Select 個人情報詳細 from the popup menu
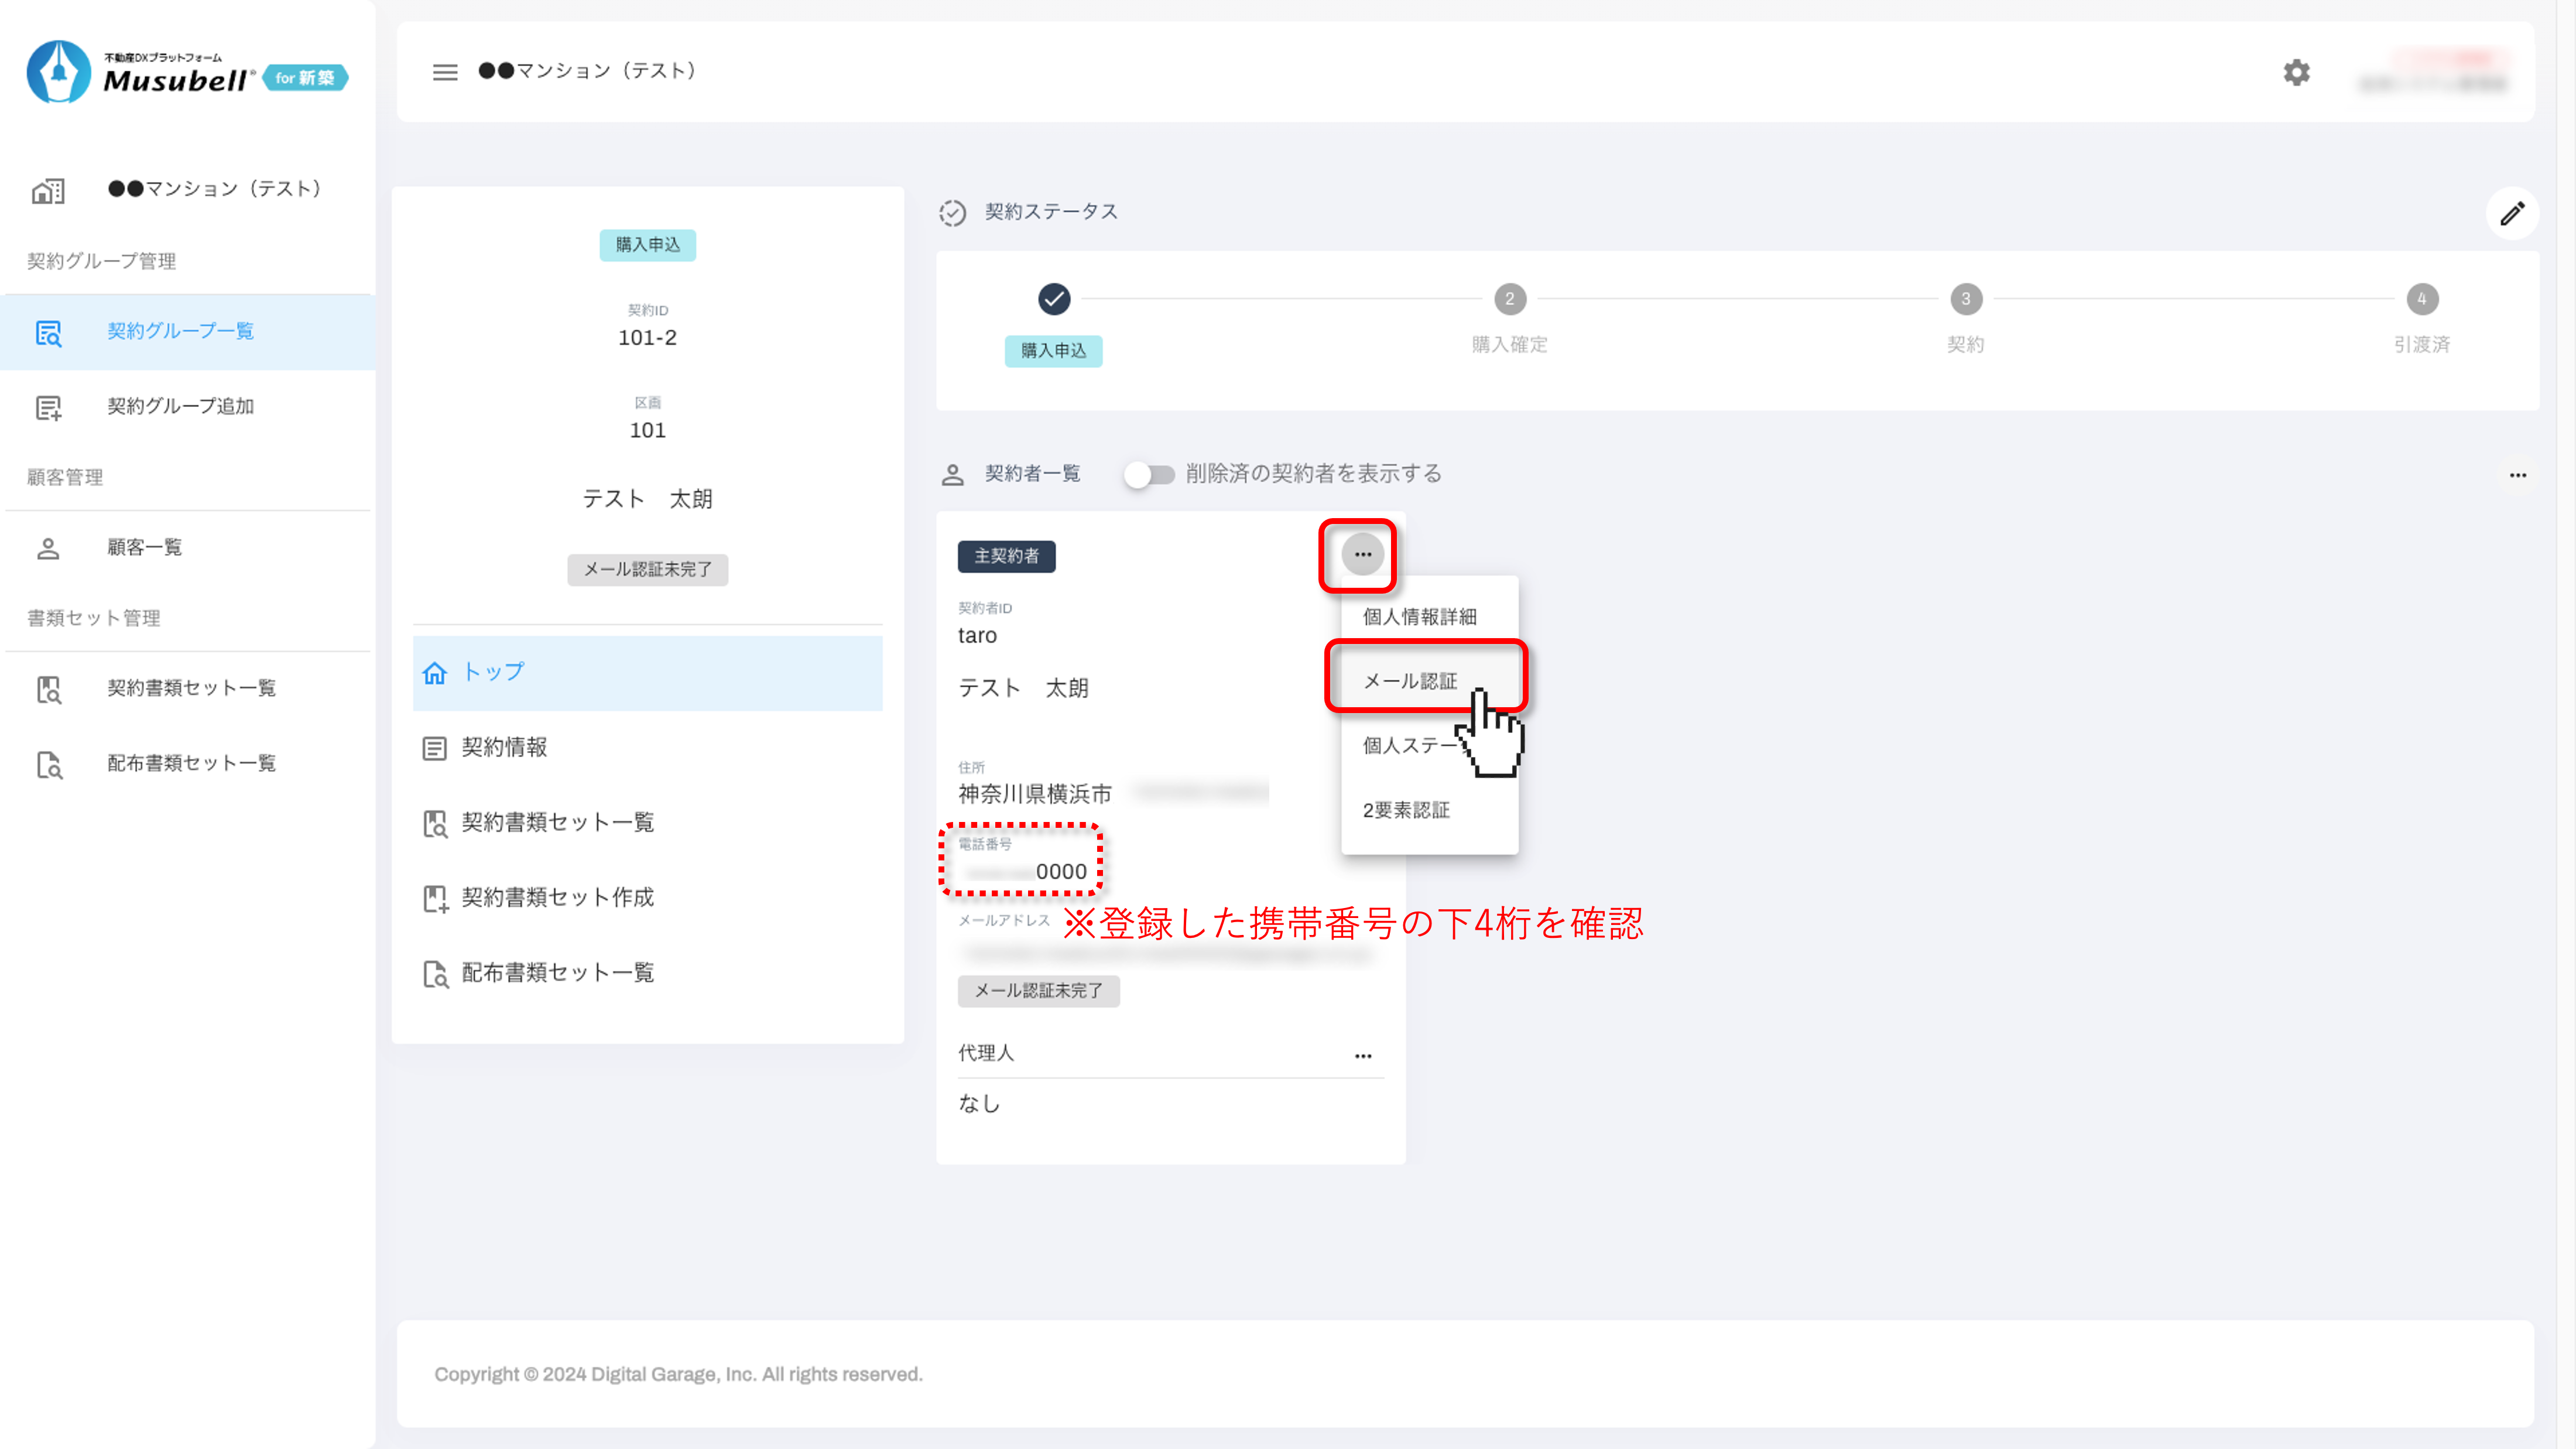Viewport: 2576px width, 1449px height. tap(1419, 617)
